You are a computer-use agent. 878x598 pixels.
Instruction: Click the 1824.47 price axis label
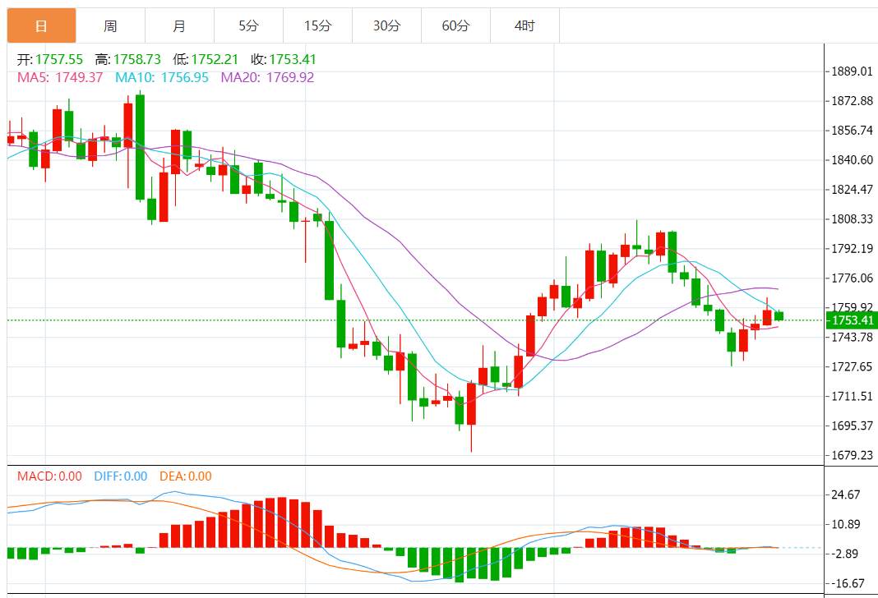(x=852, y=190)
